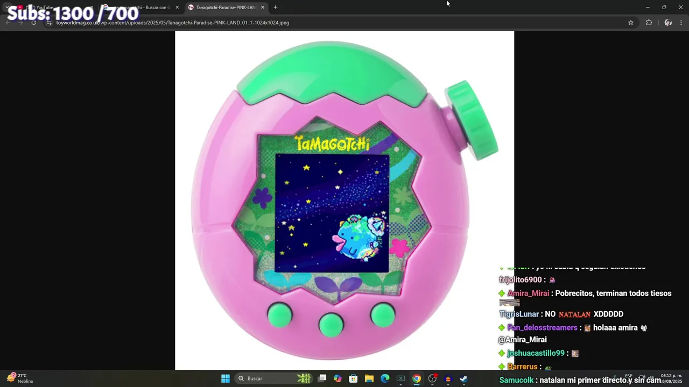689x387 pixels.
Task: Open a new tab with plus button
Action: click(x=276, y=8)
